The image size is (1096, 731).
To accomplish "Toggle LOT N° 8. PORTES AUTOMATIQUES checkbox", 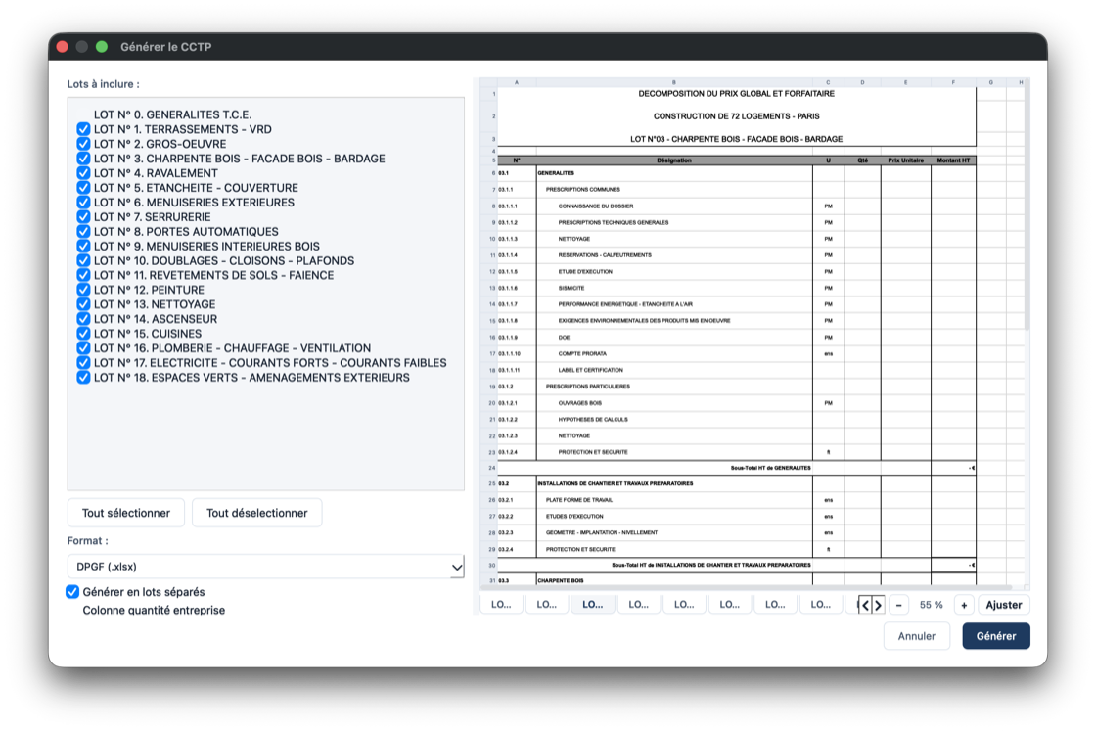I will tap(83, 232).
